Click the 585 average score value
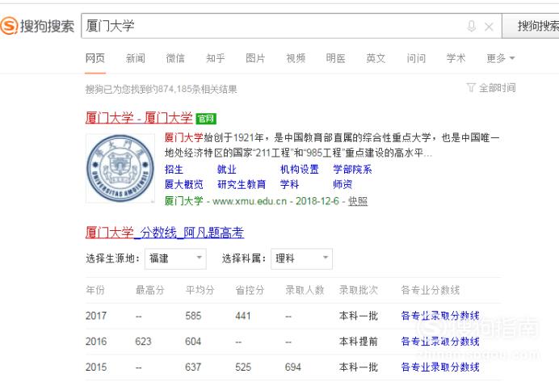Viewport: 559px width, 382px height. [x=193, y=316]
